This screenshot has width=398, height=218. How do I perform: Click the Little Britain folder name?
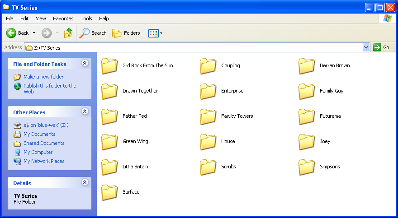(135, 167)
